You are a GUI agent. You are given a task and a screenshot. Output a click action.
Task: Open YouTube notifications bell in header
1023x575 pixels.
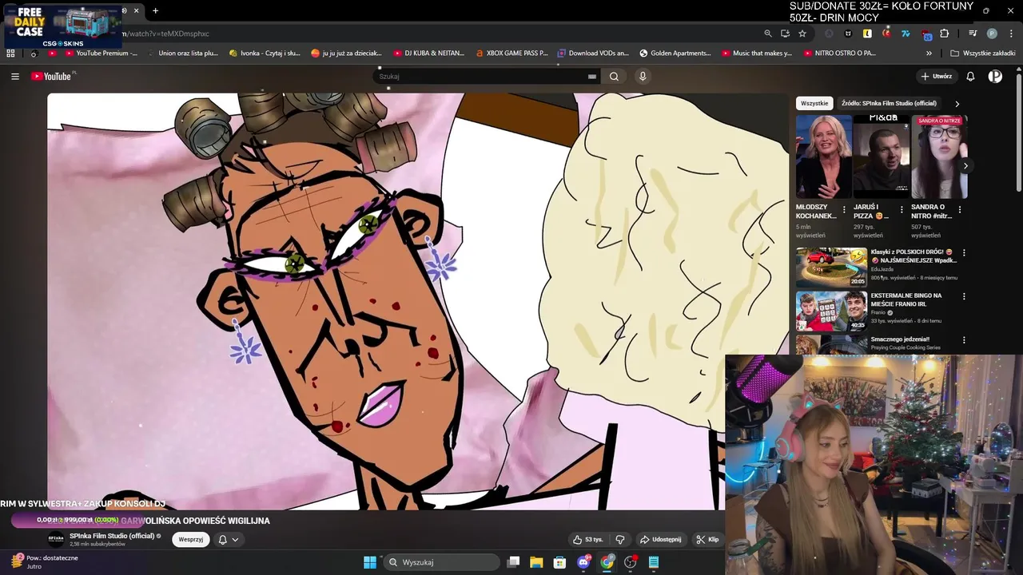(970, 77)
